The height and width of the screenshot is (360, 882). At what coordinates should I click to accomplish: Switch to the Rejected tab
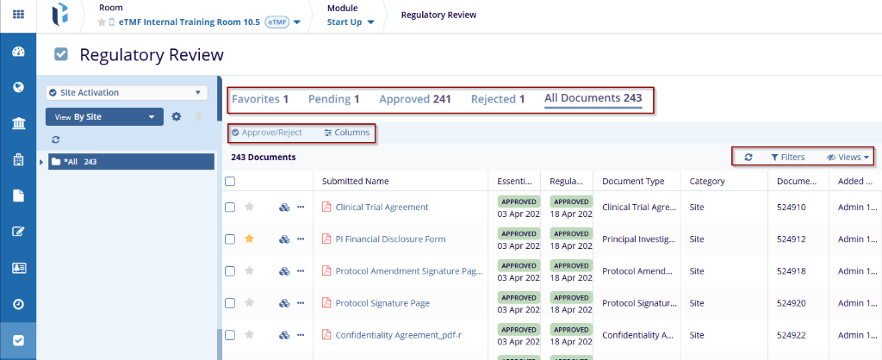point(497,99)
